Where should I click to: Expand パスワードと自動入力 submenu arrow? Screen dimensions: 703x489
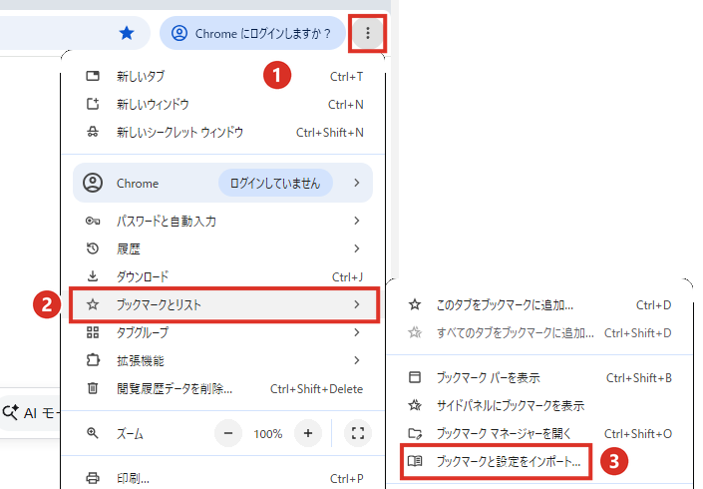(x=356, y=221)
